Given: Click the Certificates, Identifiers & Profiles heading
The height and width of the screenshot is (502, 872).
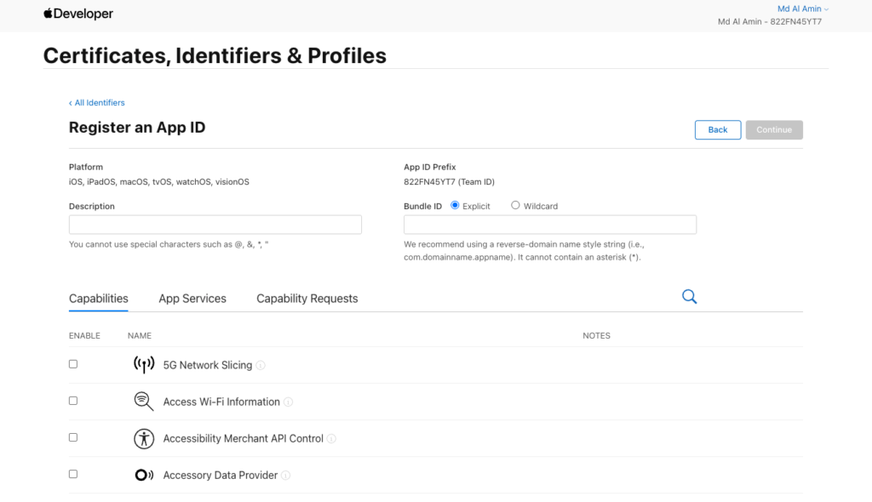Looking at the screenshot, I should (215, 55).
